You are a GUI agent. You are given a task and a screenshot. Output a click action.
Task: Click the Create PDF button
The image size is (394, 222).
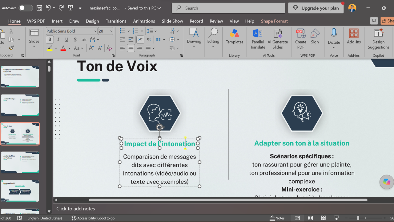pyautogui.click(x=301, y=39)
